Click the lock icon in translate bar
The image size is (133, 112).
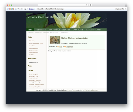click(x=16, y=9)
